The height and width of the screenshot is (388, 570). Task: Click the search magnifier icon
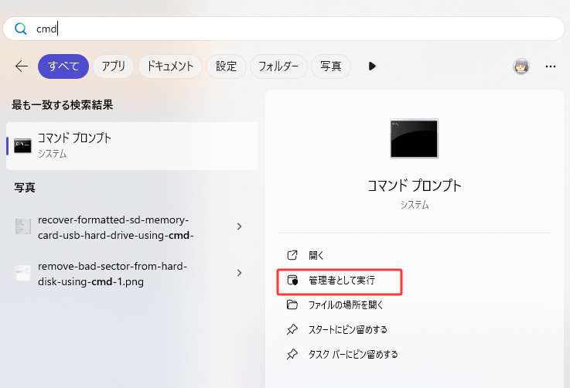point(21,29)
